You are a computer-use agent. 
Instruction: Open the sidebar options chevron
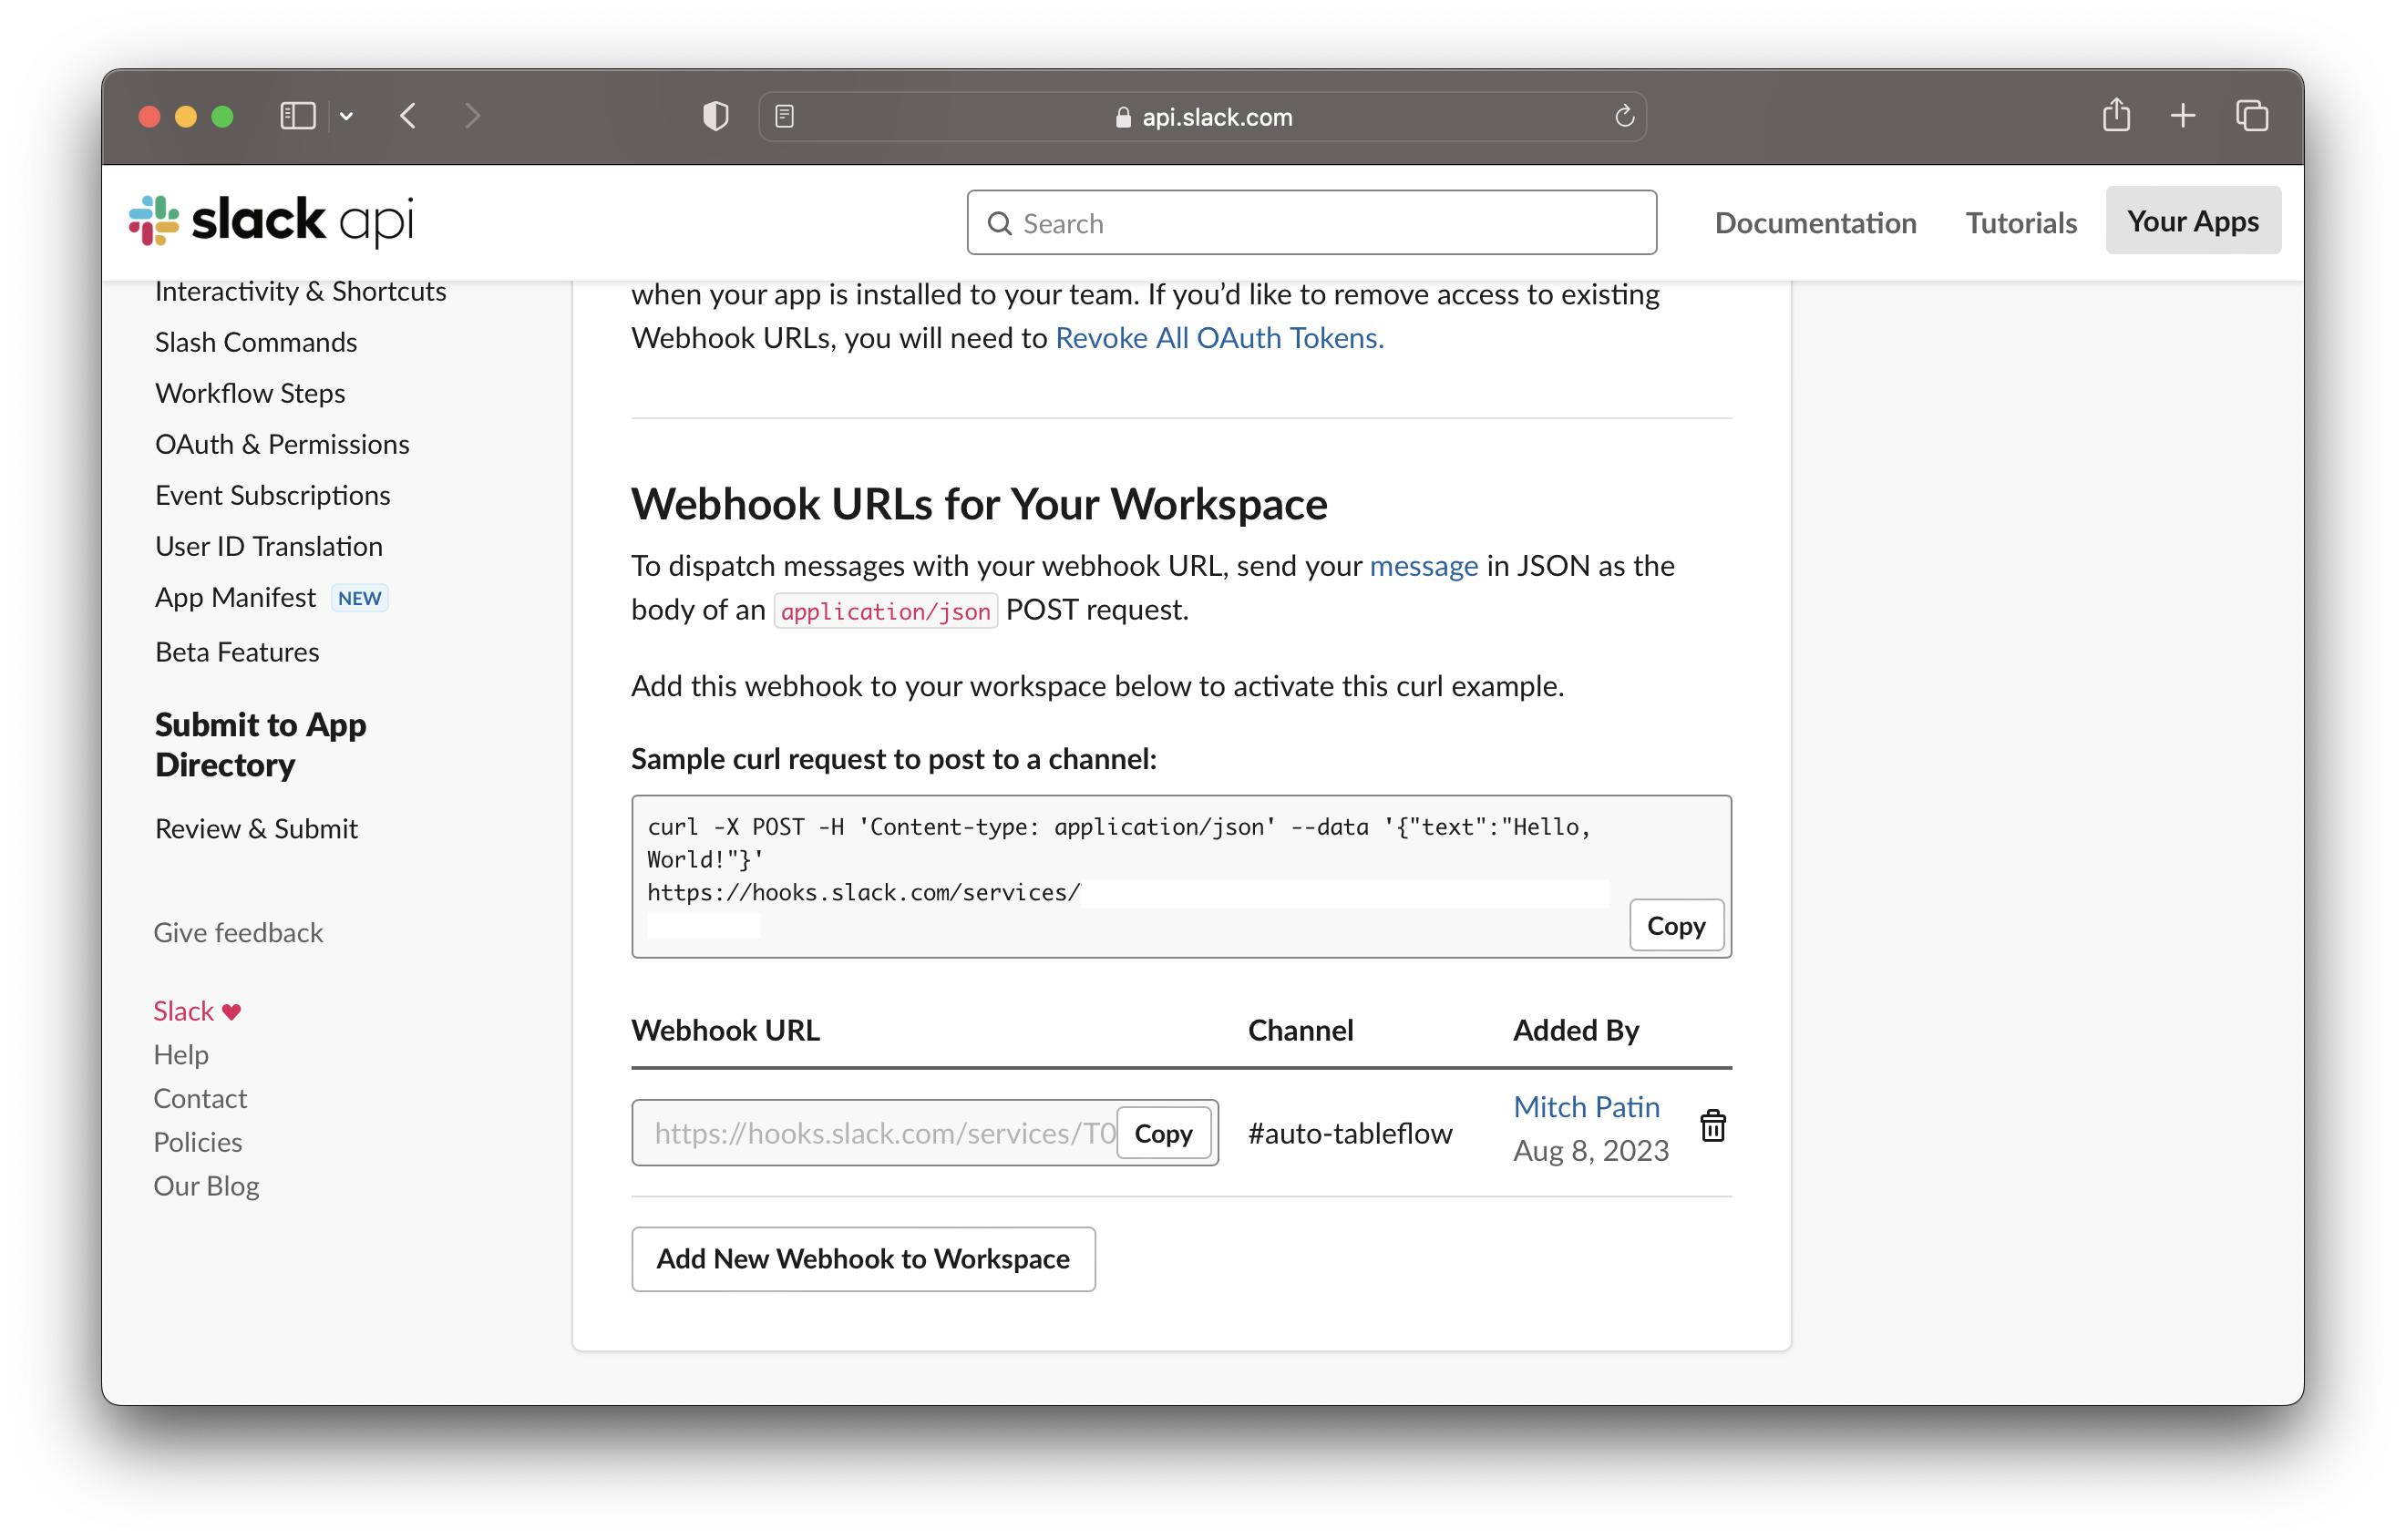pos(347,116)
